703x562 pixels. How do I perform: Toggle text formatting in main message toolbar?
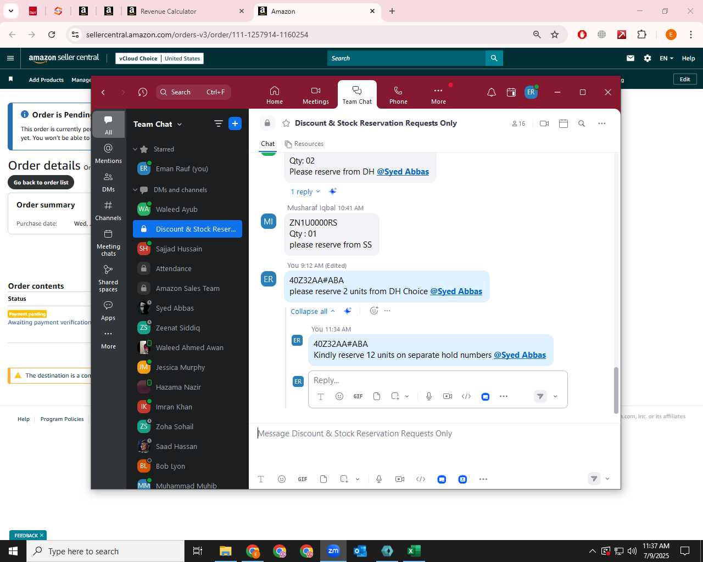(x=261, y=479)
